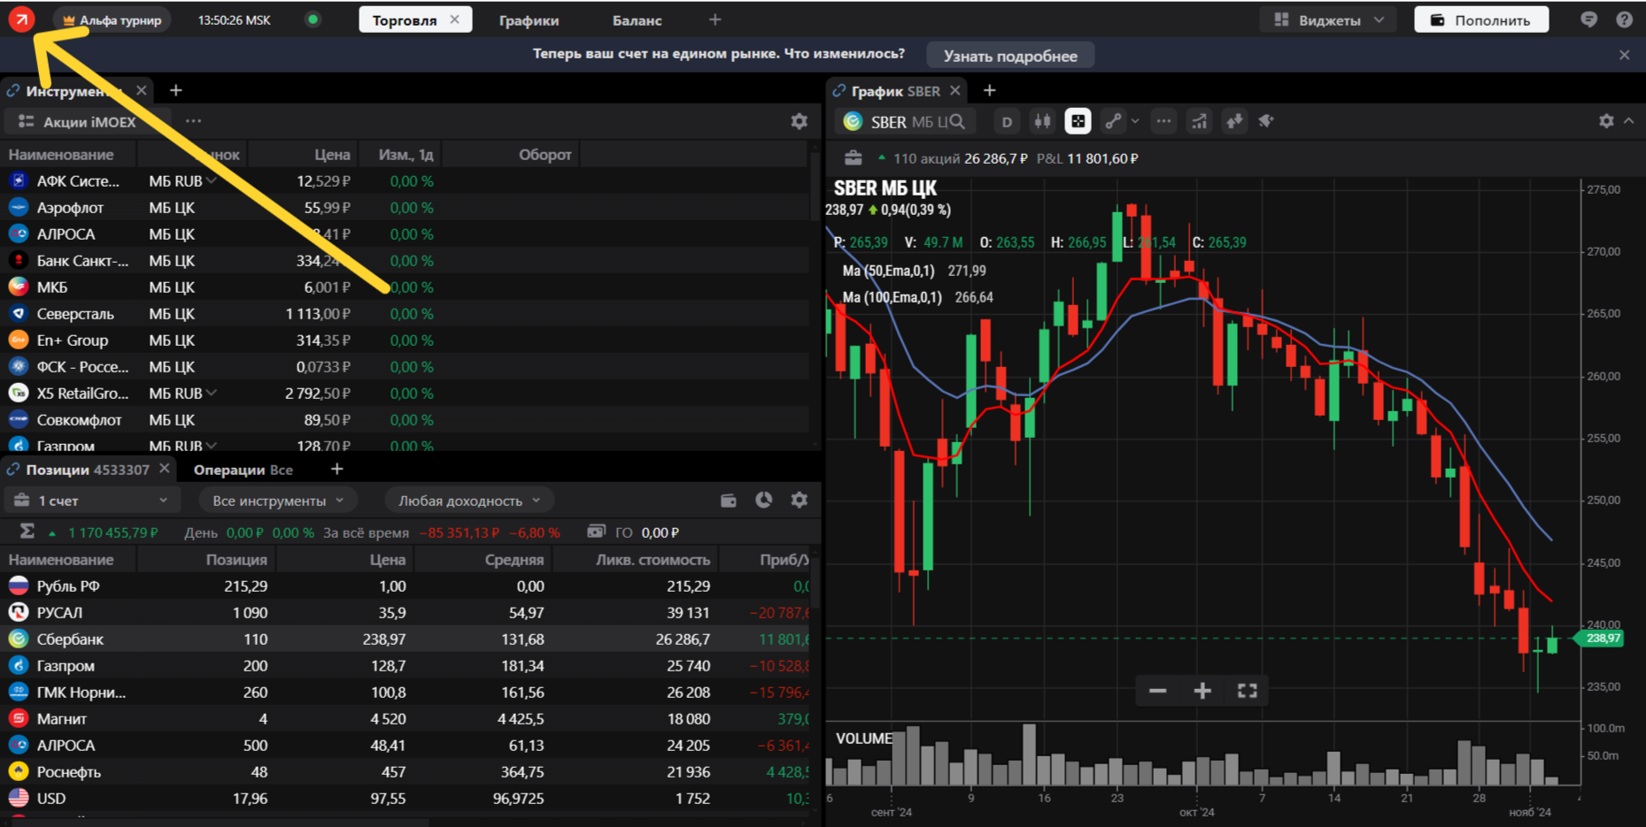The width and height of the screenshot is (1646, 827).
Task: Select the En+ Group instrument row
Action: tap(405, 341)
